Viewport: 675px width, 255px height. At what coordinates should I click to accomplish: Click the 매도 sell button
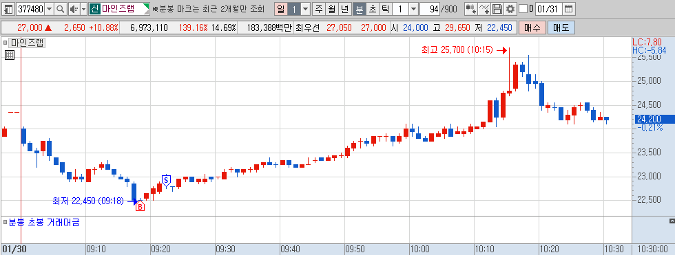(x=561, y=28)
